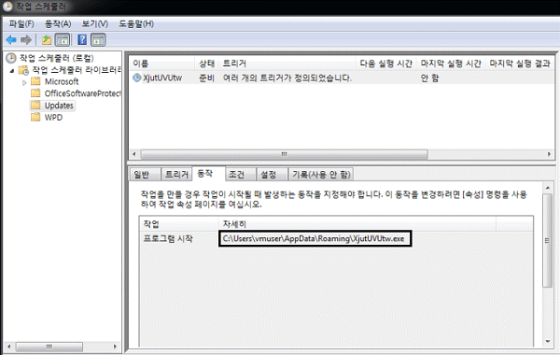Open the 동작(A) menu
The width and height of the screenshot is (560, 355).
point(58,24)
